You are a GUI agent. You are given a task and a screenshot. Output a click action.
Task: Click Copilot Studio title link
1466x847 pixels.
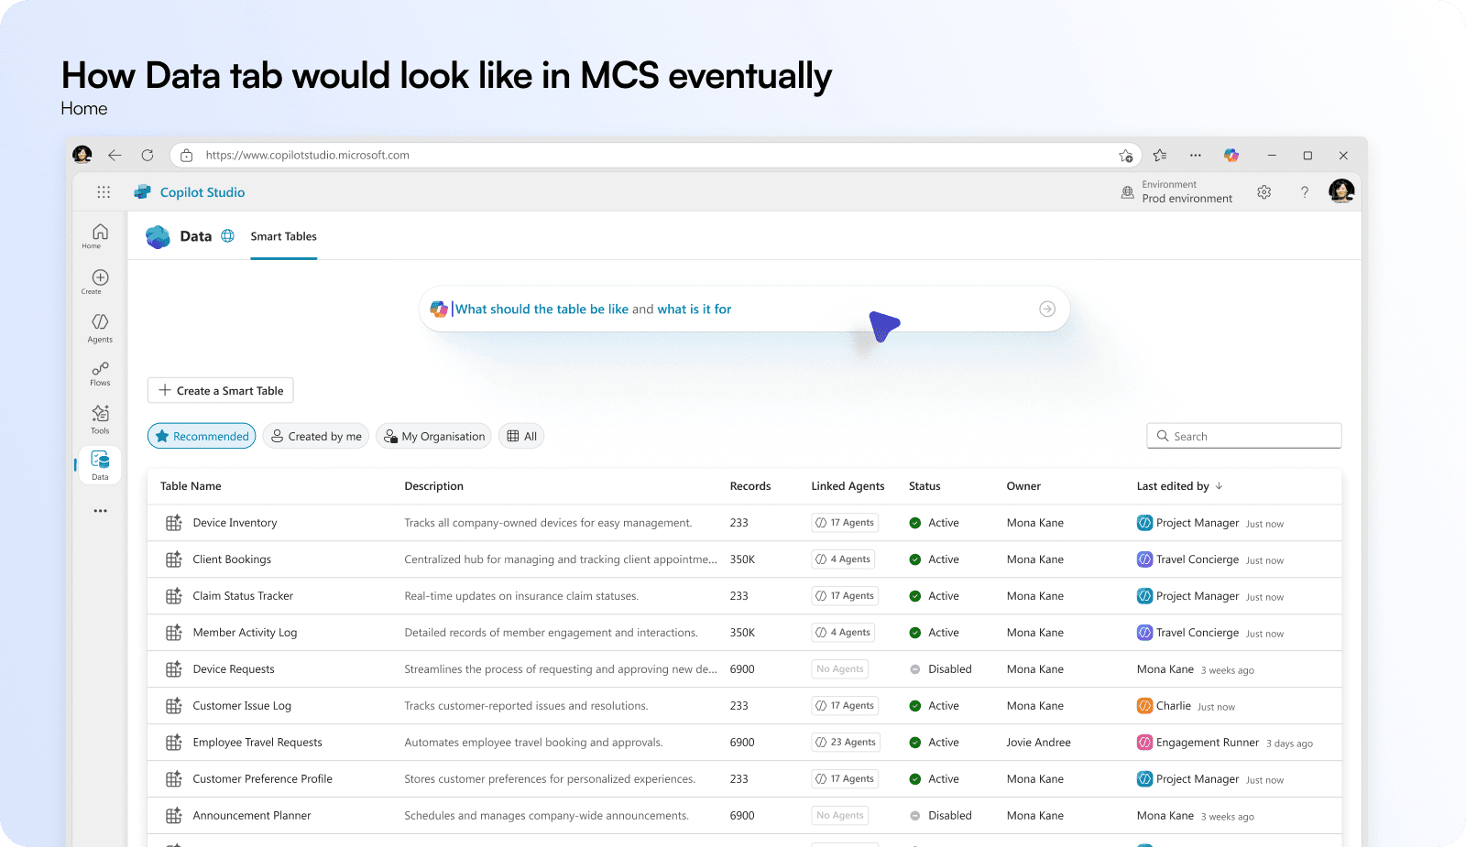[202, 192]
